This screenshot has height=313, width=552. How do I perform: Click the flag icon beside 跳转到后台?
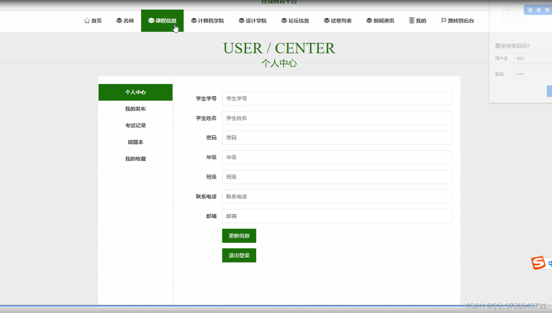click(x=443, y=20)
